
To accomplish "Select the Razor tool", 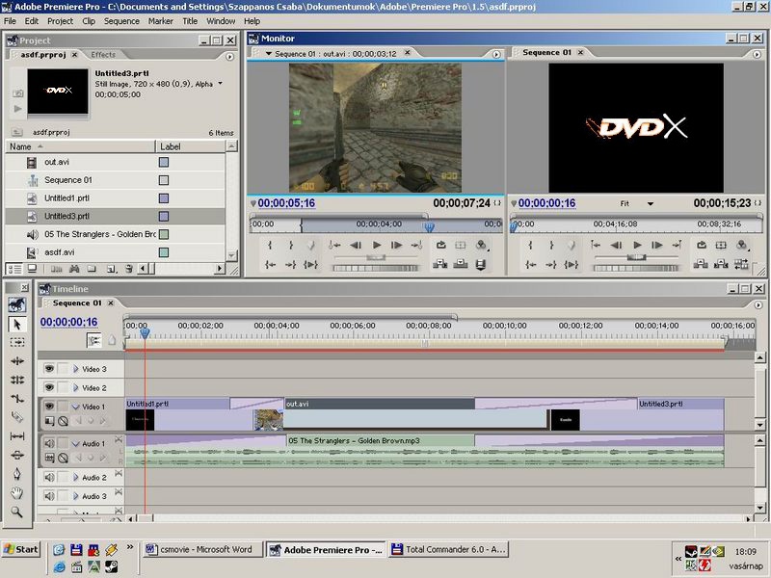I will point(17,417).
